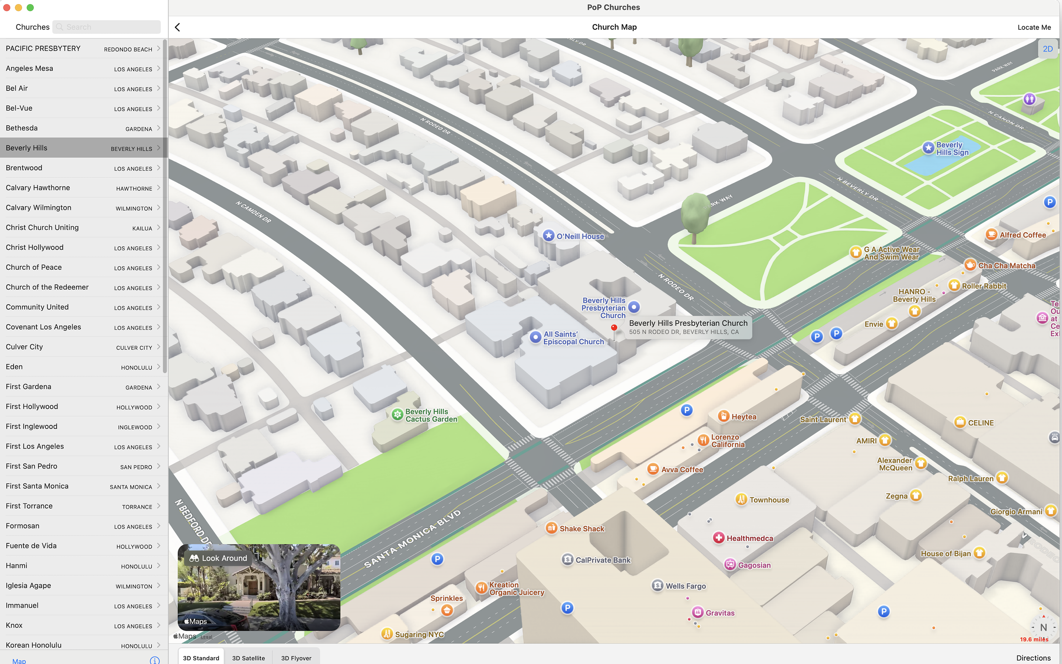
Task: Select the Beverly Hills church row
Action: point(83,148)
